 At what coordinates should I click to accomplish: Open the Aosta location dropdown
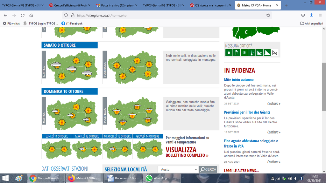[178, 169]
